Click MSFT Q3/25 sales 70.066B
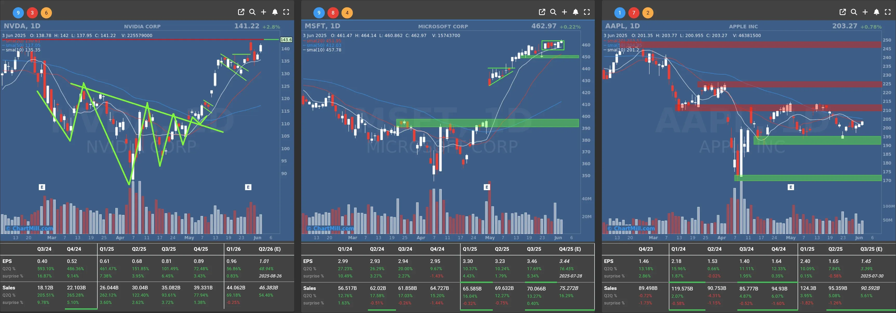The height and width of the screenshot is (313, 896). click(x=536, y=289)
